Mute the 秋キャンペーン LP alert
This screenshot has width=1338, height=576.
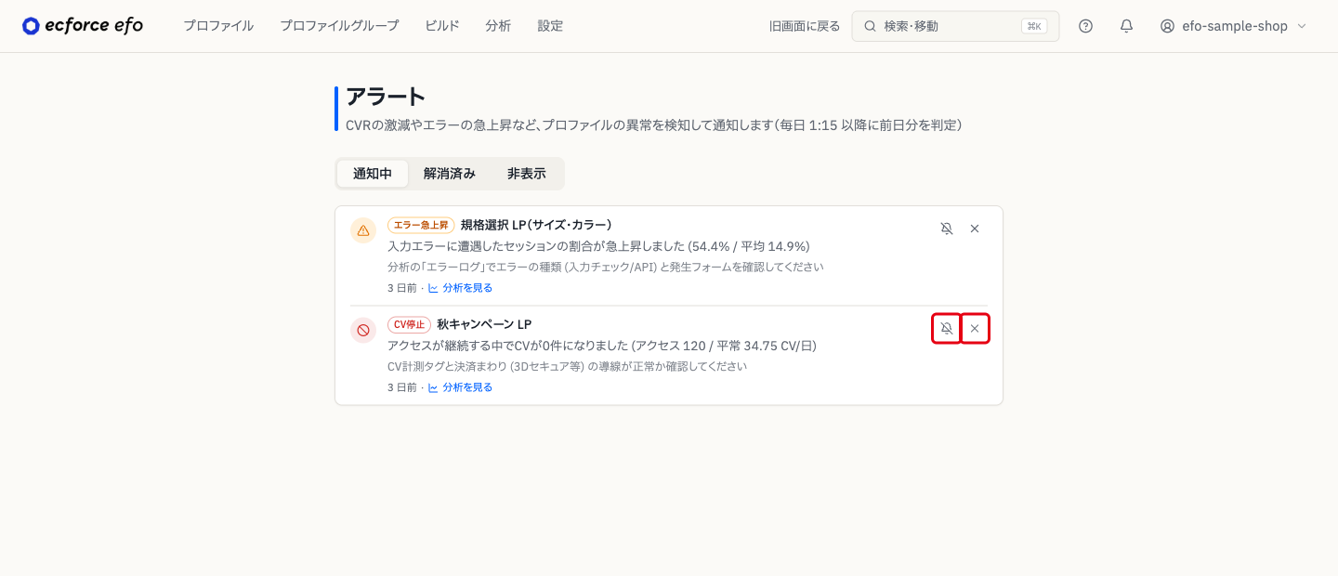947,329
